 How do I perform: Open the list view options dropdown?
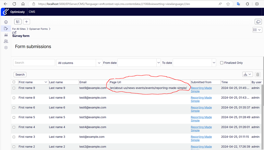[257, 30]
